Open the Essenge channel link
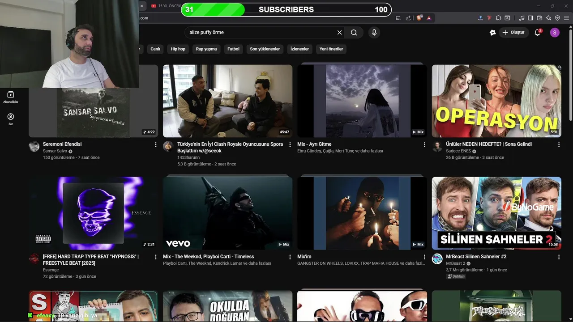 click(51, 270)
